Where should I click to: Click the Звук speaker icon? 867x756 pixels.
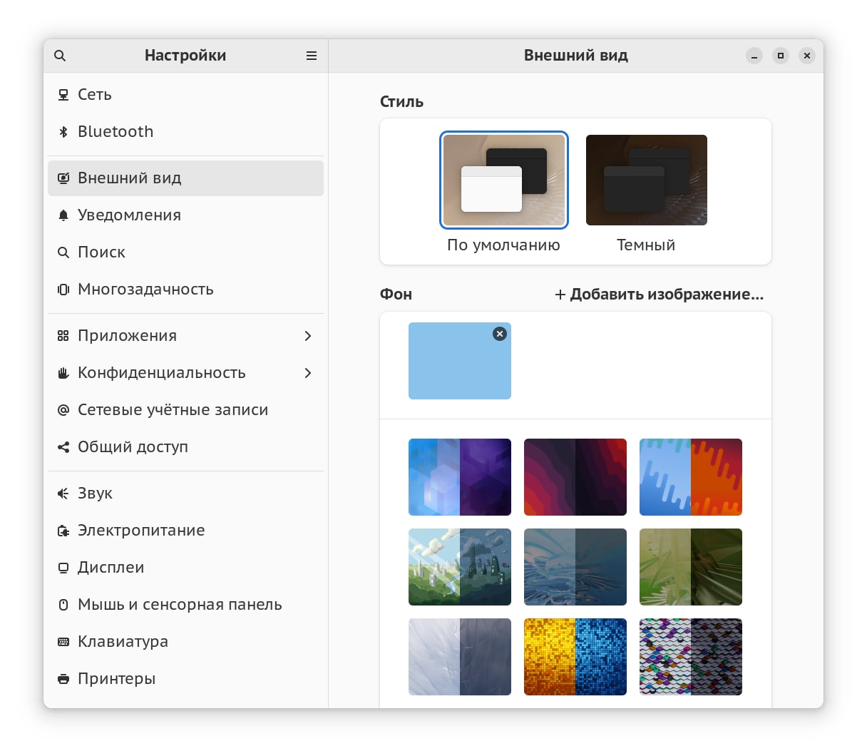63,494
